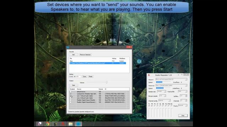Open the Channel config dropdown

pyautogui.click(x=165, y=101)
